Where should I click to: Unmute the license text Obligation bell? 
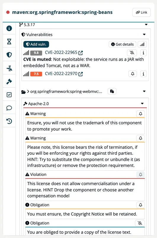140,223
